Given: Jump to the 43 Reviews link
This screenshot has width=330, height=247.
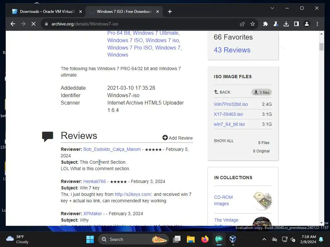Looking at the screenshot, I should 232,50.
